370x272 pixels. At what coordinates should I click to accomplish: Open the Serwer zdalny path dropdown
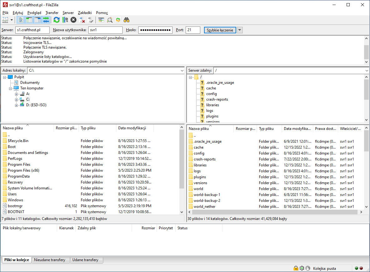(367, 70)
